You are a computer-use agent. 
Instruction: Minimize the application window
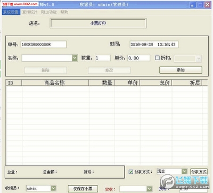(x=192, y=5)
